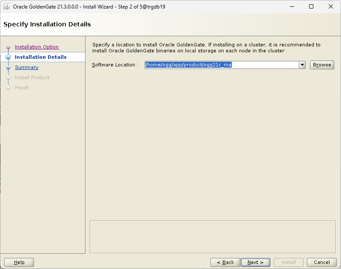Minimize the Install Wizard window

click(x=292, y=6)
